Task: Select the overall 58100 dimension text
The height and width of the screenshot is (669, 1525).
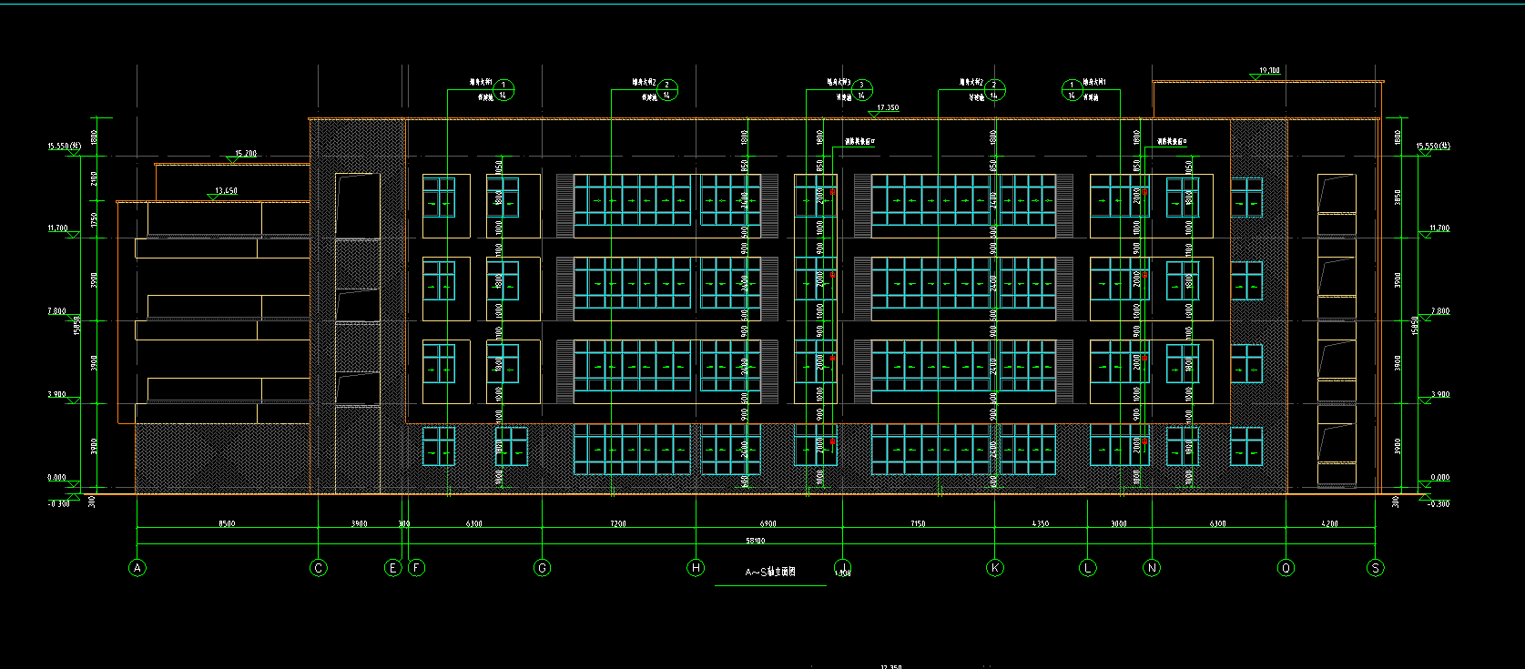Action: pyautogui.click(x=755, y=542)
